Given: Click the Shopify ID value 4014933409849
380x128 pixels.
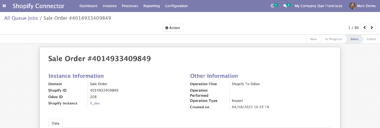Looking at the screenshot, I should pos(104,90).
